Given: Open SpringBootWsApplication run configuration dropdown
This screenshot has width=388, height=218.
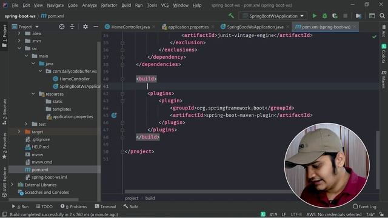Looking at the screenshot, I should tap(273, 16).
